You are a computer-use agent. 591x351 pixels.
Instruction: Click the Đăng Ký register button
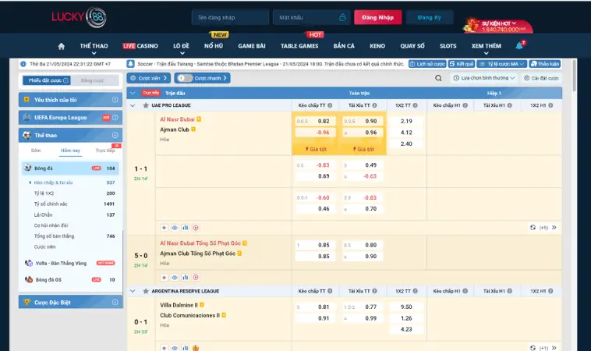tap(430, 17)
